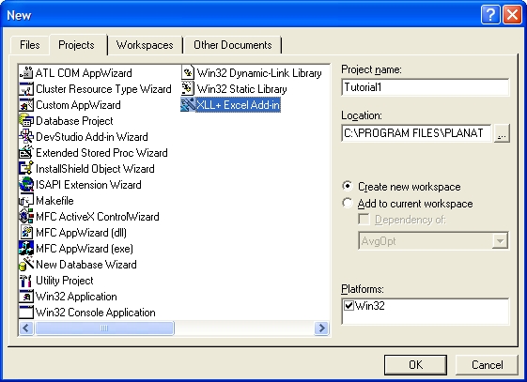Open the AvgOpt dependency dropdown

(500, 240)
